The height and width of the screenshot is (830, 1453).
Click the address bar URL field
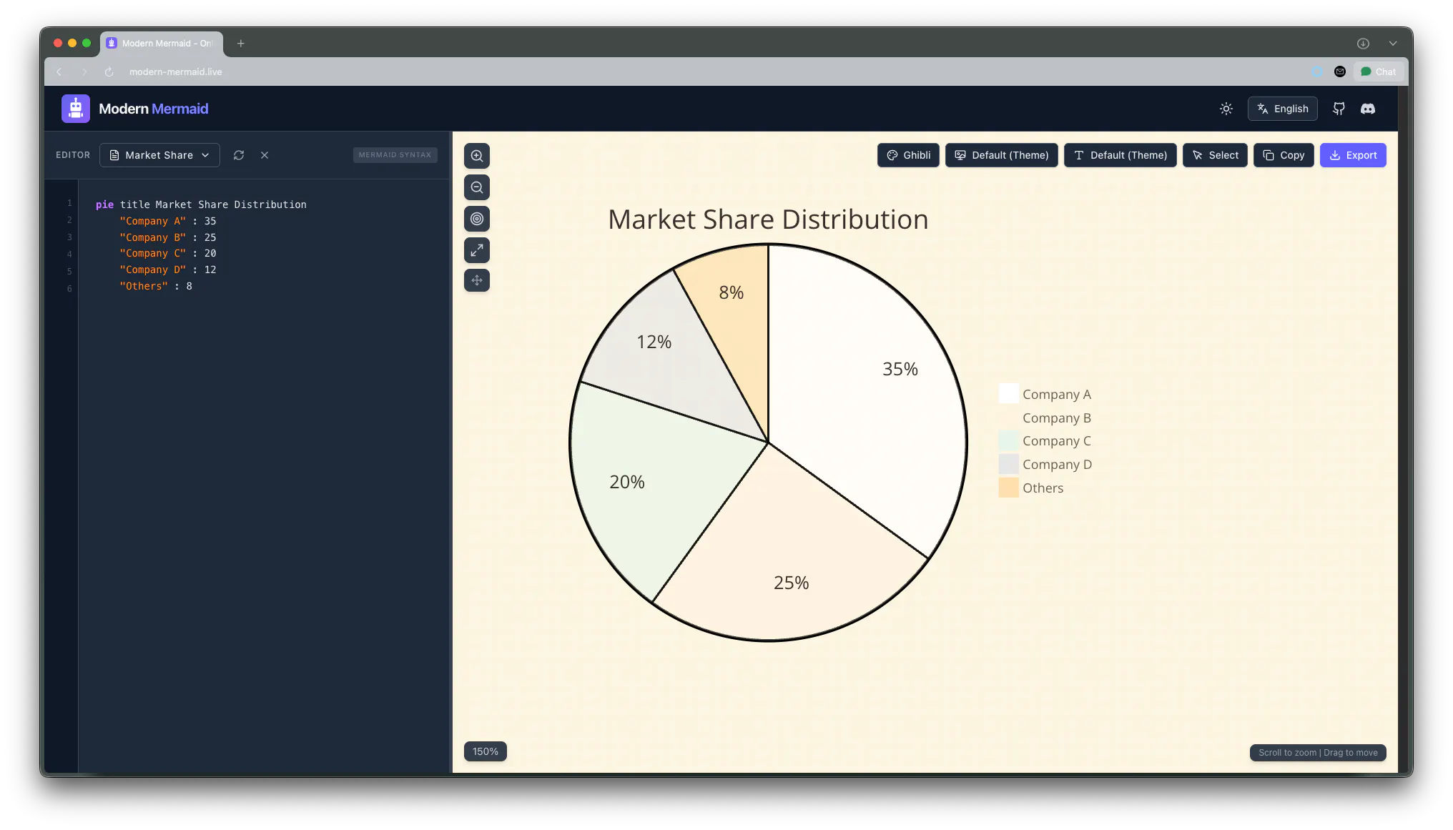(x=176, y=71)
